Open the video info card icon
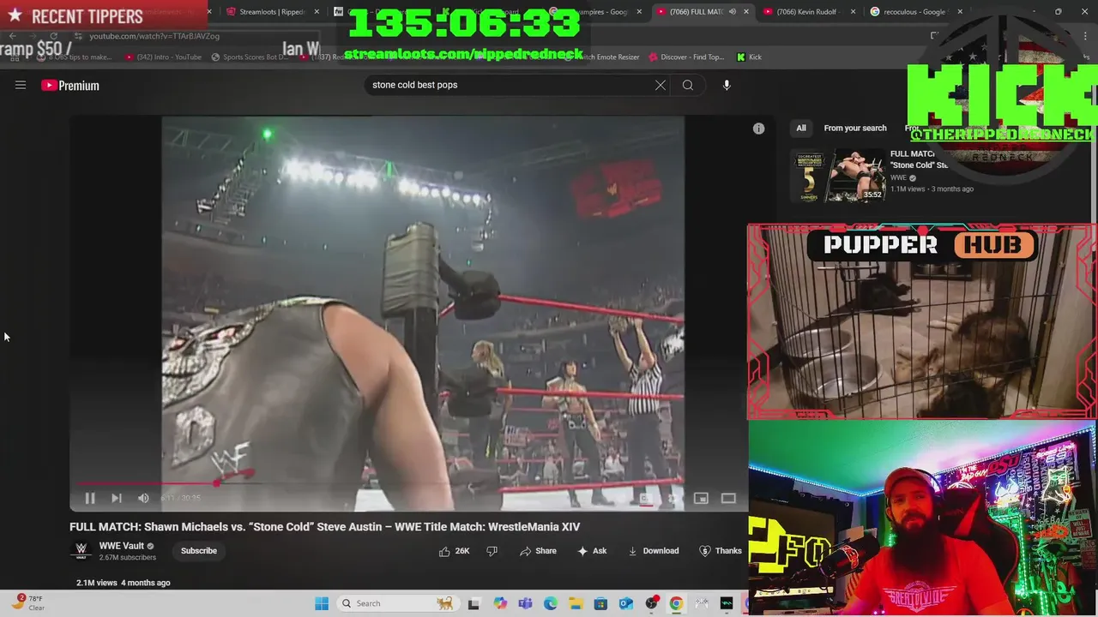1098x617 pixels. 758,129
